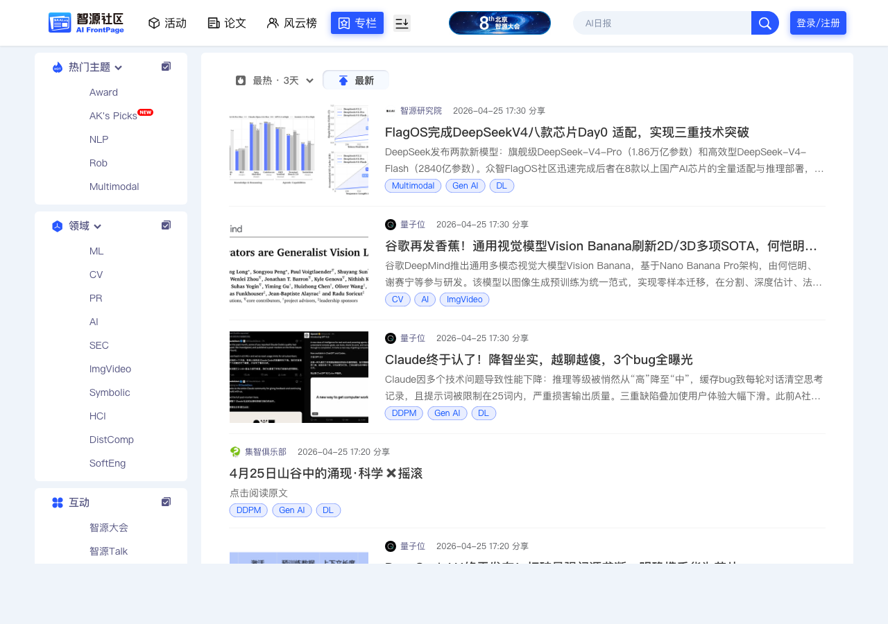The image size is (888, 624).
Task: Select AI in the 领域 sidebar list
Action: tap(94, 322)
